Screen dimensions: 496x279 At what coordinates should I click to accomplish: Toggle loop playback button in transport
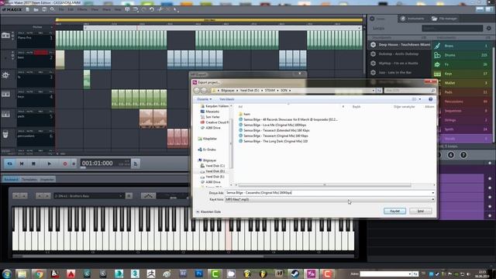9,164
